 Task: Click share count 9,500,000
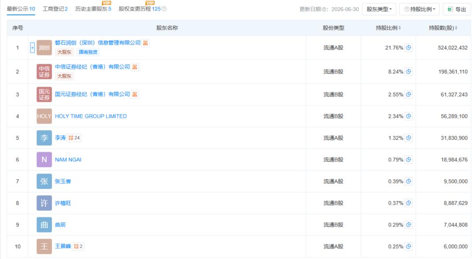(456, 182)
